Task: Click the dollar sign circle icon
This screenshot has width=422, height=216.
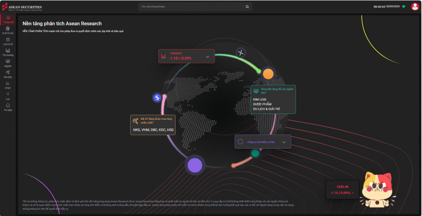Action: tap(157, 98)
